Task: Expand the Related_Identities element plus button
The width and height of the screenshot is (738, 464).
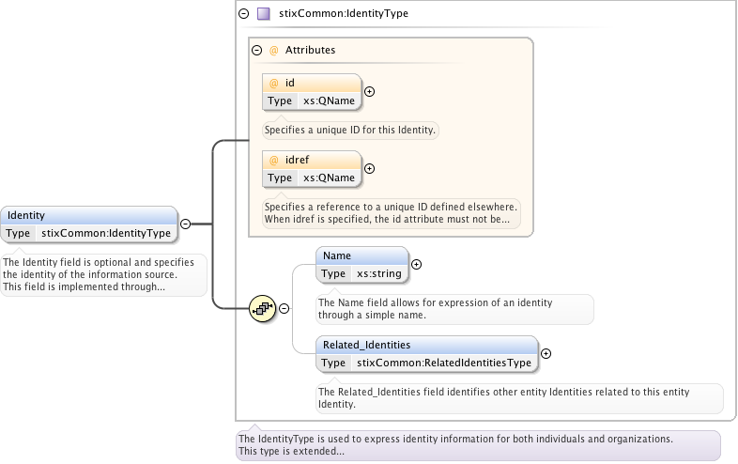Action: click(546, 354)
